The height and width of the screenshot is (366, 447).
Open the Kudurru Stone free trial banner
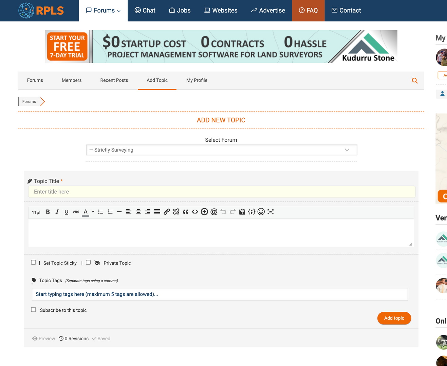(221, 46)
